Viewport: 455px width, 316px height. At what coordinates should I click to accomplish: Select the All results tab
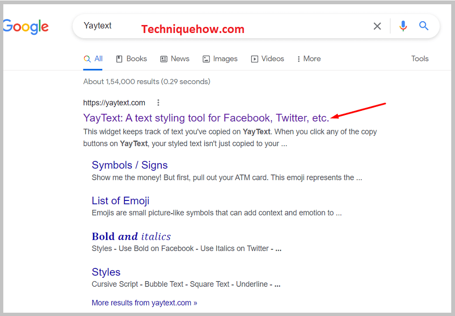point(93,59)
